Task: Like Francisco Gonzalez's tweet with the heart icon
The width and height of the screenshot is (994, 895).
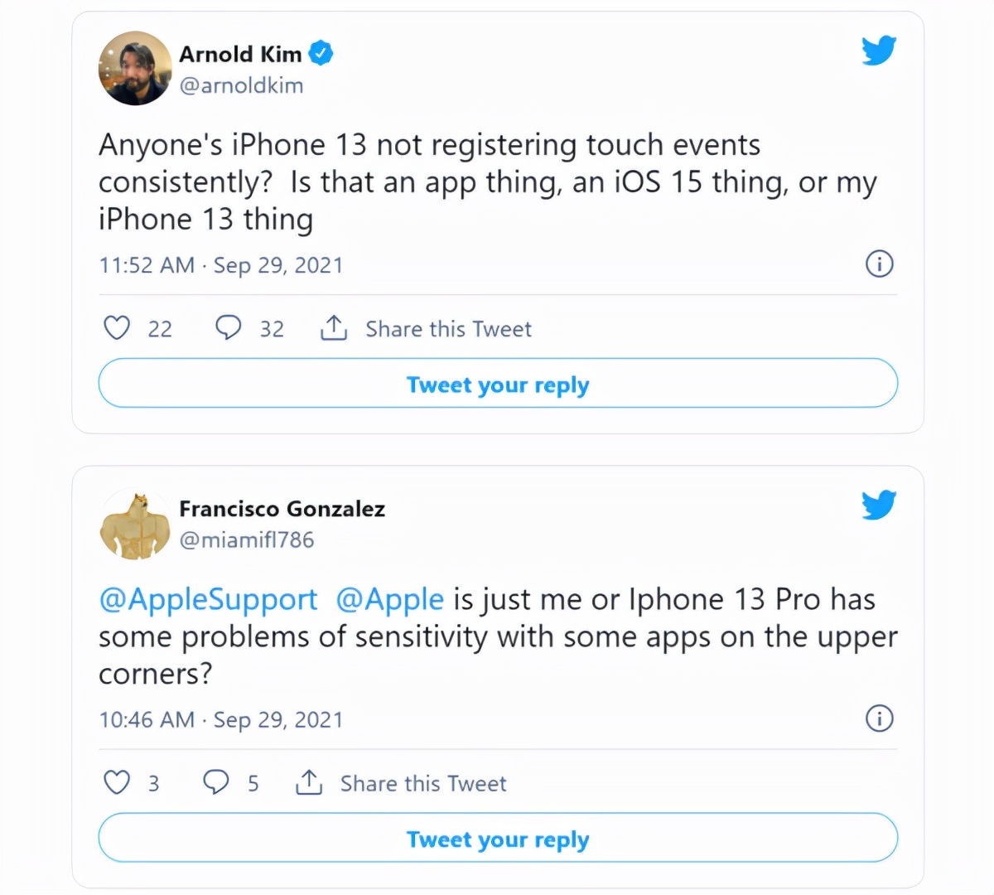Action: pos(117,782)
